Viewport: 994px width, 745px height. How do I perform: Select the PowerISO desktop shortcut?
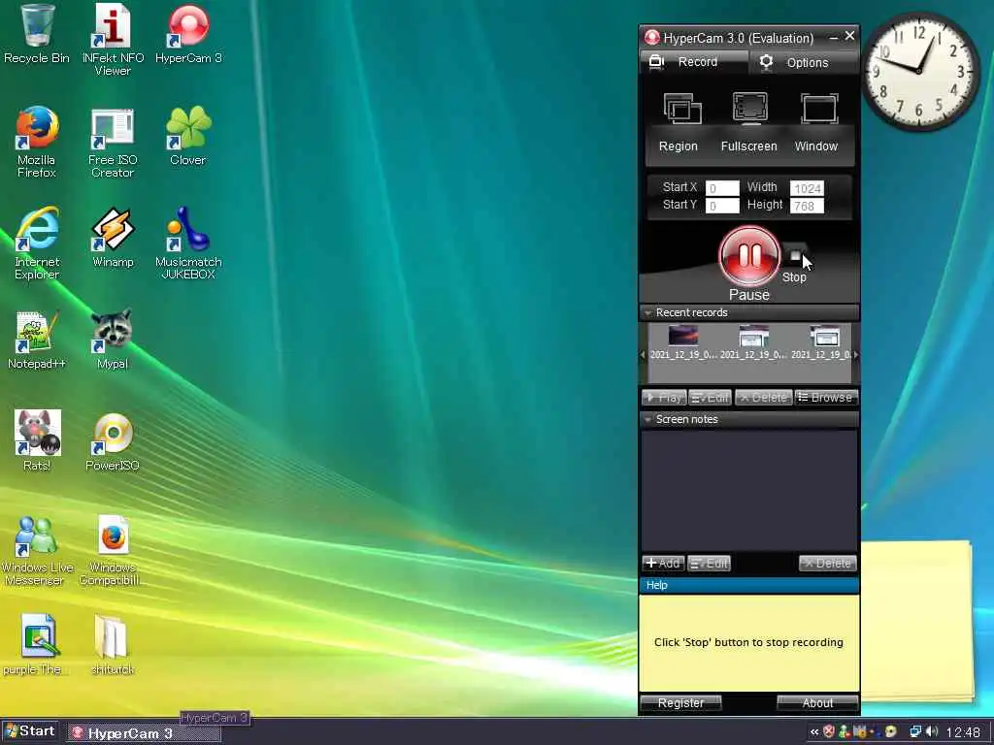[113, 441]
